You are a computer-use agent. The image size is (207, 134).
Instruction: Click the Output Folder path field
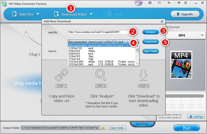tap(60, 128)
